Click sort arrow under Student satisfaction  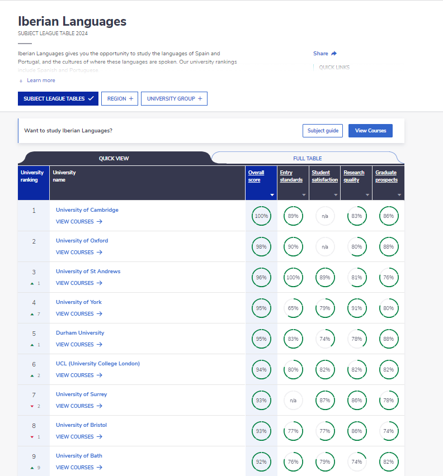(336, 195)
